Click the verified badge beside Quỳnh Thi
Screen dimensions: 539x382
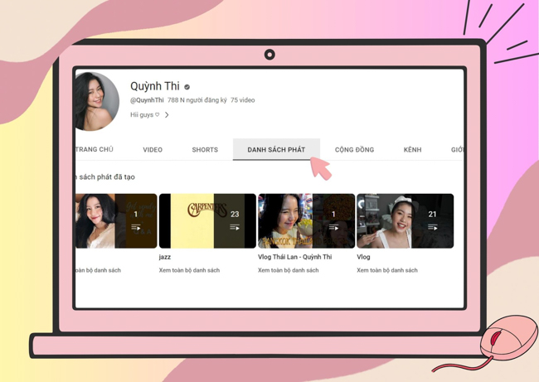point(187,87)
